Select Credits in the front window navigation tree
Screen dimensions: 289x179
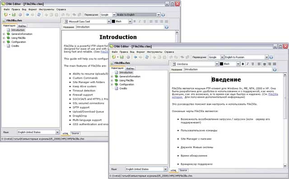123,89
